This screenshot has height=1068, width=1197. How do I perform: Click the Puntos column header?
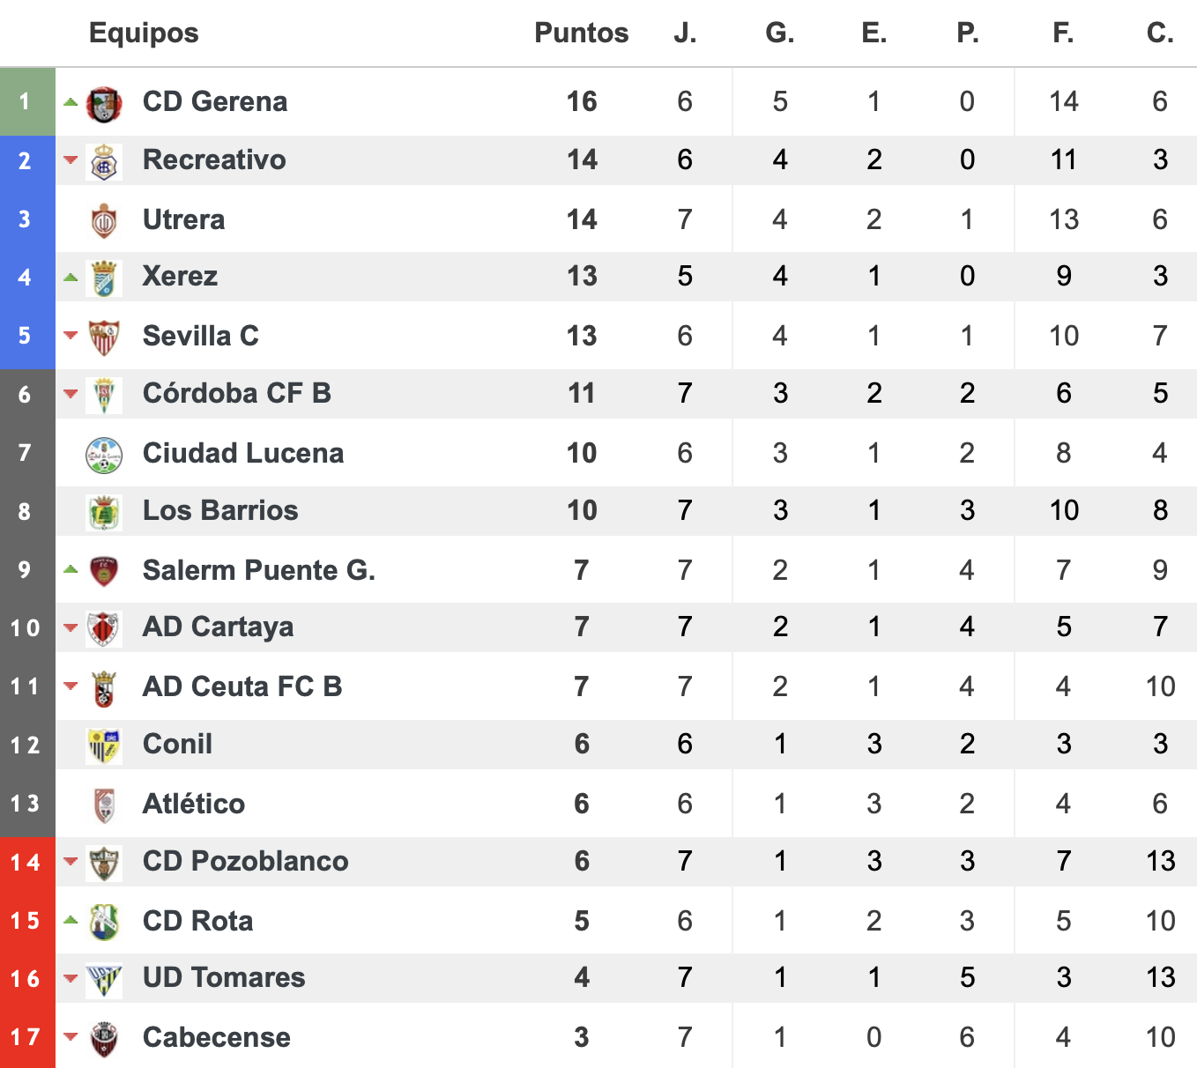[582, 33]
